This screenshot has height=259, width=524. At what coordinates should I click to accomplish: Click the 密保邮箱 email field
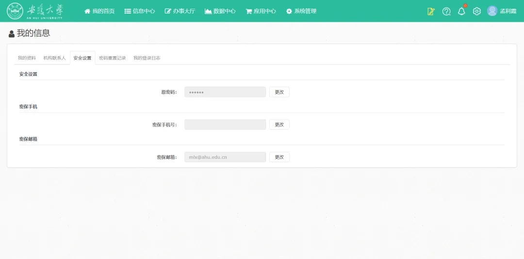pos(225,157)
